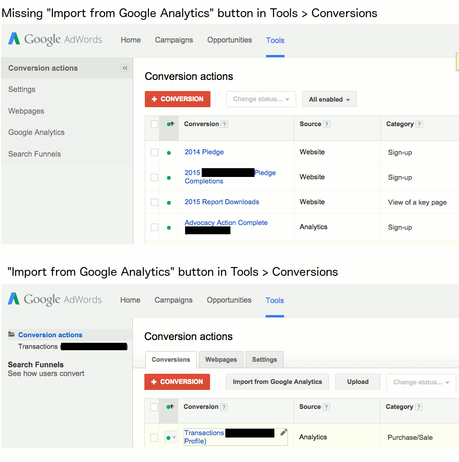Open the 2015 Report Downloads link
Screen dimensions: 459x462
coord(222,202)
